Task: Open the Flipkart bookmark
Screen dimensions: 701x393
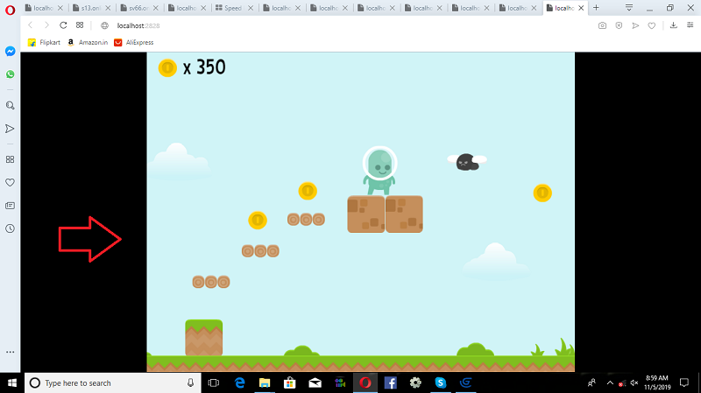Action: pos(44,42)
